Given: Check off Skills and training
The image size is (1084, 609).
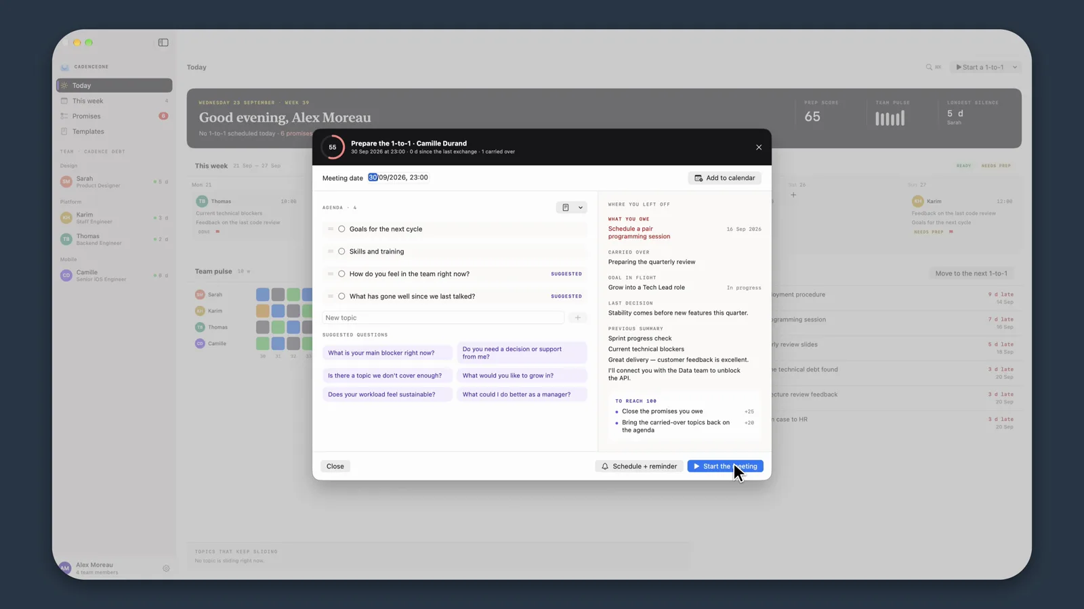Looking at the screenshot, I should [x=341, y=251].
